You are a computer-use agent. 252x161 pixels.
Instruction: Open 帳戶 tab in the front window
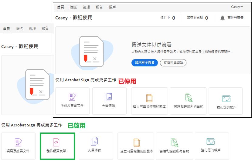pyautogui.click(x=112, y=7)
